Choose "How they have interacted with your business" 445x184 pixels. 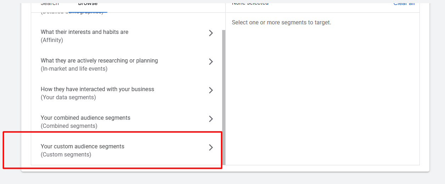[x=97, y=89]
